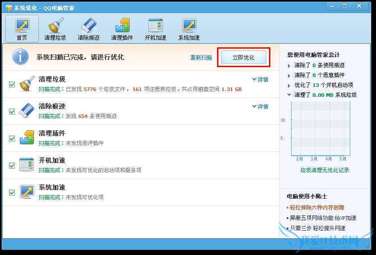Click the 电脑使用小贴士 heading
Image resolution: width=376 pixels, height=255 pixels.
pyautogui.click(x=307, y=196)
